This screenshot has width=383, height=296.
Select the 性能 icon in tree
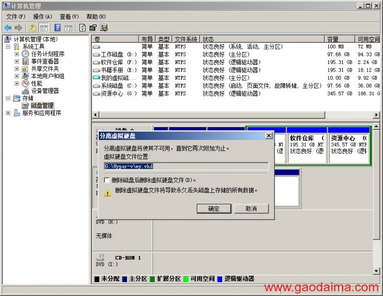click(25, 84)
